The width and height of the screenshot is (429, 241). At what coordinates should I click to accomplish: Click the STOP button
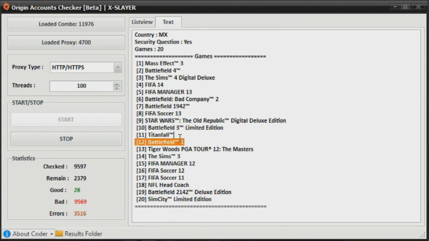66,139
